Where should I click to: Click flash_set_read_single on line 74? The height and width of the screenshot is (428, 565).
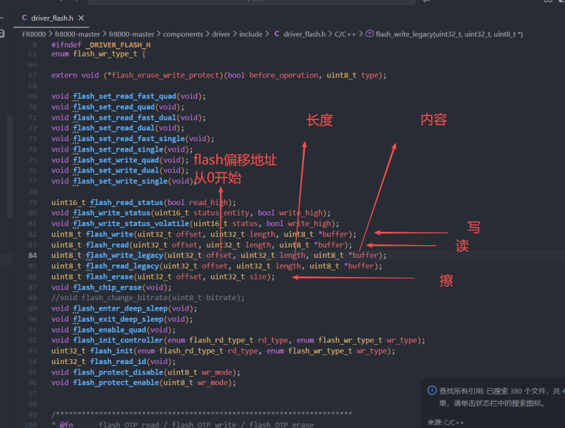pyautogui.click(x=118, y=149)
